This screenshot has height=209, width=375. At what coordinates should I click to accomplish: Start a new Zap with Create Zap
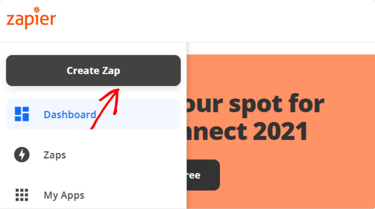[x=93, y=71]
